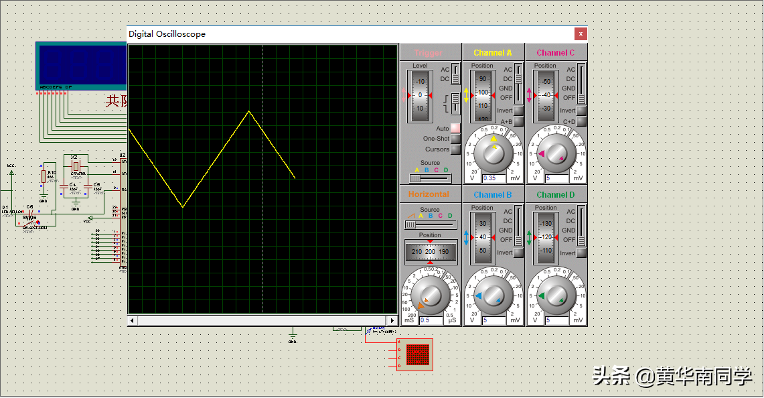
Task: Click Channel A yellow position arrows icon
Action: pos(467,95)
